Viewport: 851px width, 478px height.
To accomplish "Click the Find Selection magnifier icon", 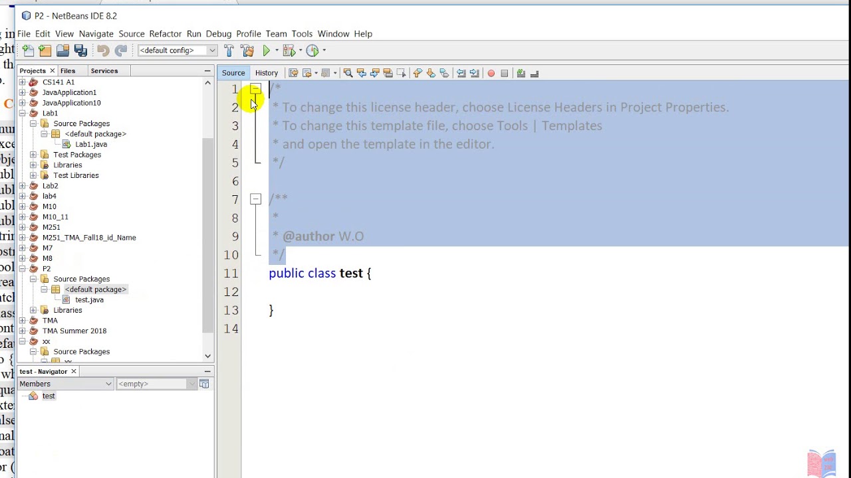I will pyautogui.click(x=348, y=73).
